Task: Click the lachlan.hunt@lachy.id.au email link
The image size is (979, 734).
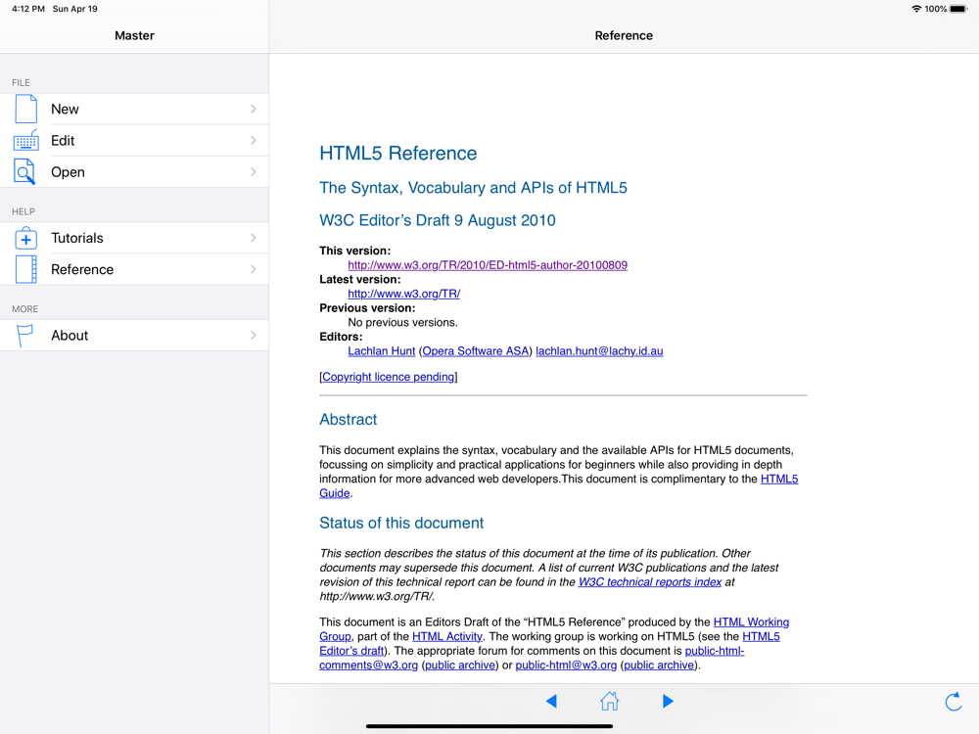Action: pyautogui.click(x=599, y=350)
